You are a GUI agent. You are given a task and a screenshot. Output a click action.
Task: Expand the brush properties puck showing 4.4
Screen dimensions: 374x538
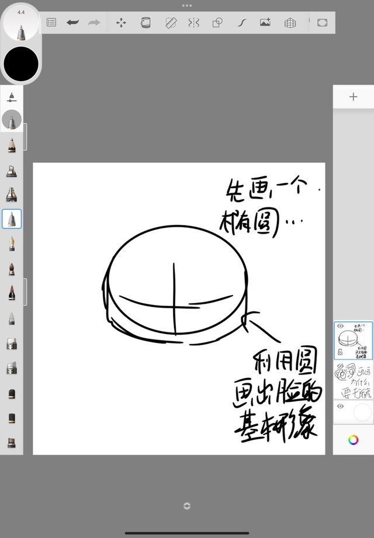tap(21, 25)
